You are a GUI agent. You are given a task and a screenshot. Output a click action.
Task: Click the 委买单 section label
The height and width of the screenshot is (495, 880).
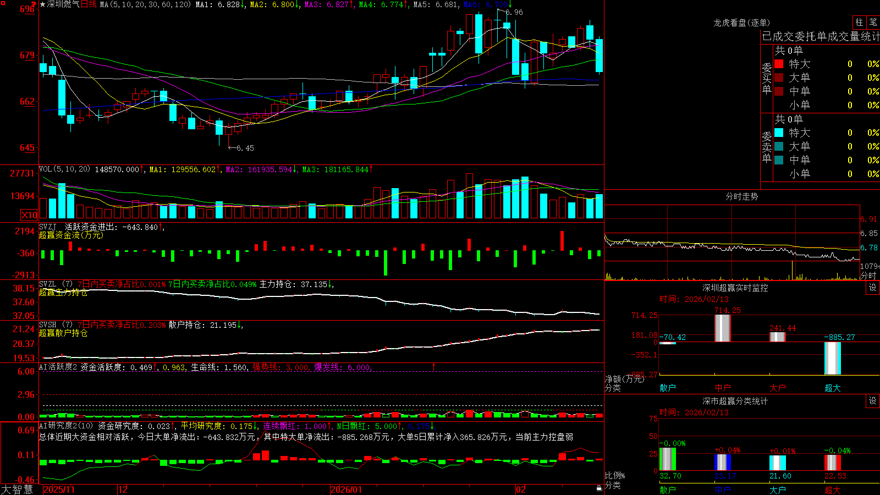767,78
